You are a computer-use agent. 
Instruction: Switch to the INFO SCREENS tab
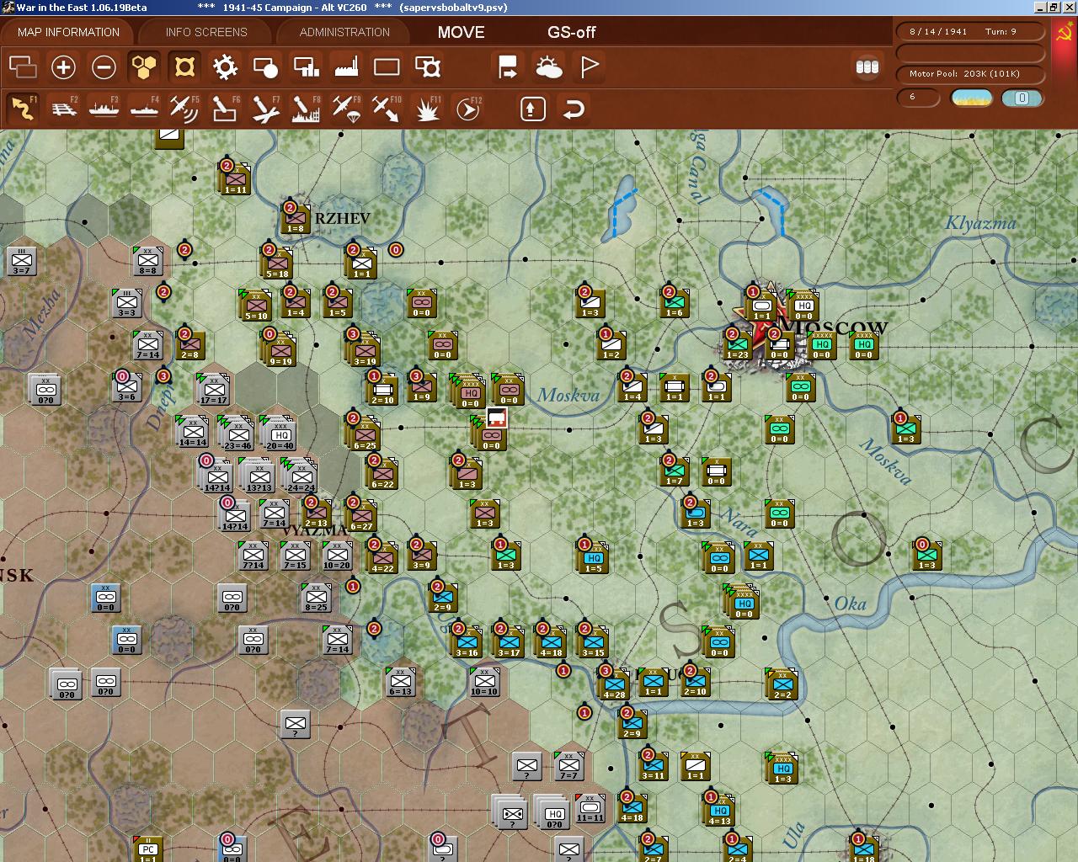[206, 32]
